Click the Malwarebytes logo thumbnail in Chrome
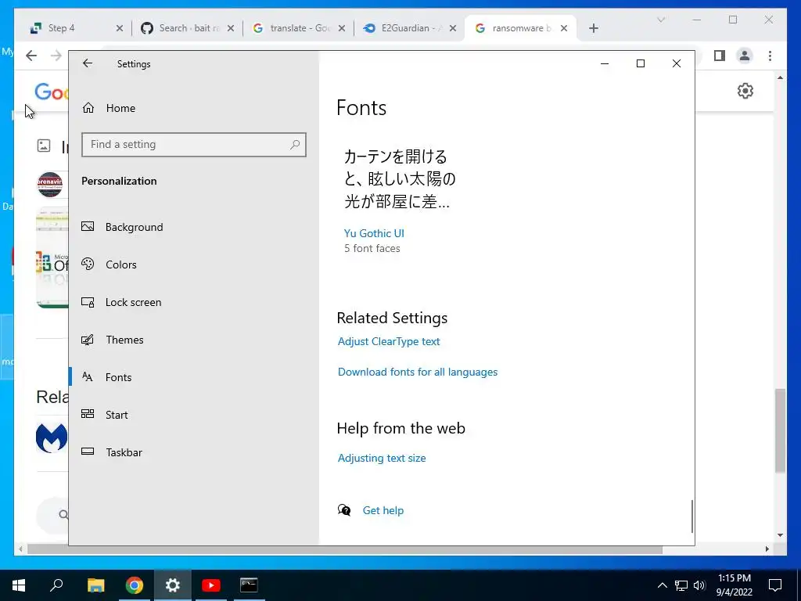The height and width of the screenshot is (601, 801). [x=52, y=437]
